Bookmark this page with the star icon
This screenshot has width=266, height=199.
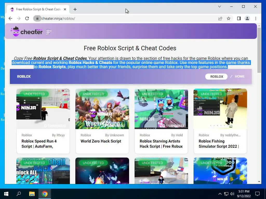click(x=229, y=18)
